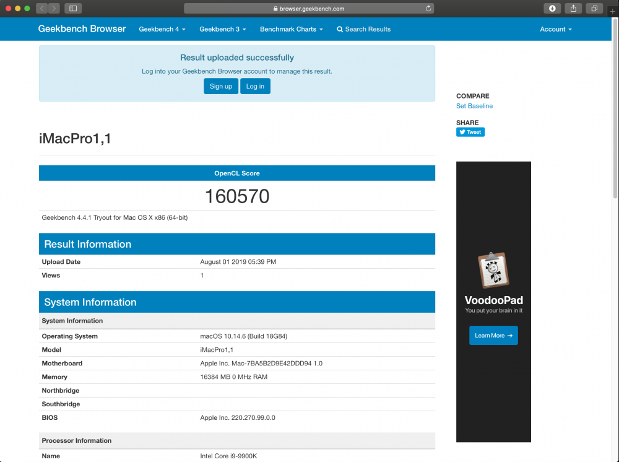Click the Operating System row label
Screen dimensions: 619x462
[69, 336]
